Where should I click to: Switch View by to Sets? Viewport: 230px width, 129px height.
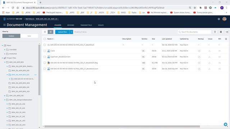(29, 36)
